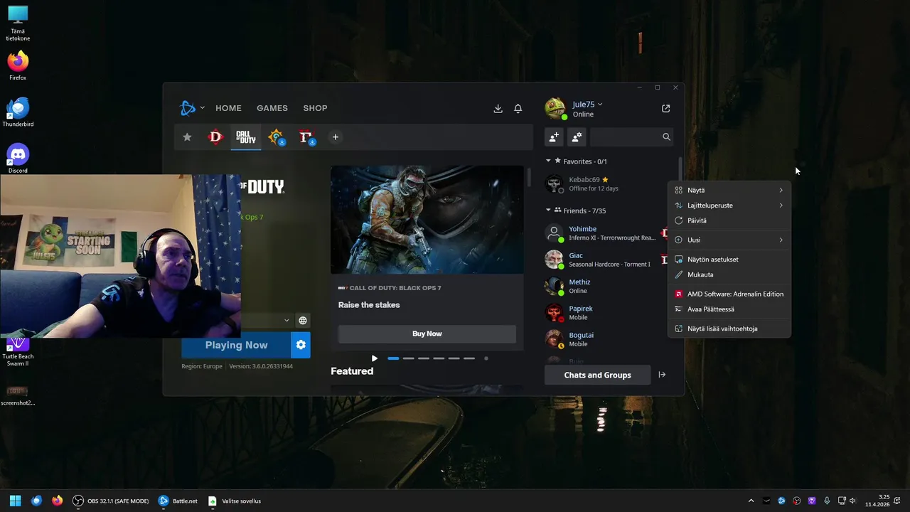Select Näytä lisää vaihtoehtoja

click(x=729, y=329)
